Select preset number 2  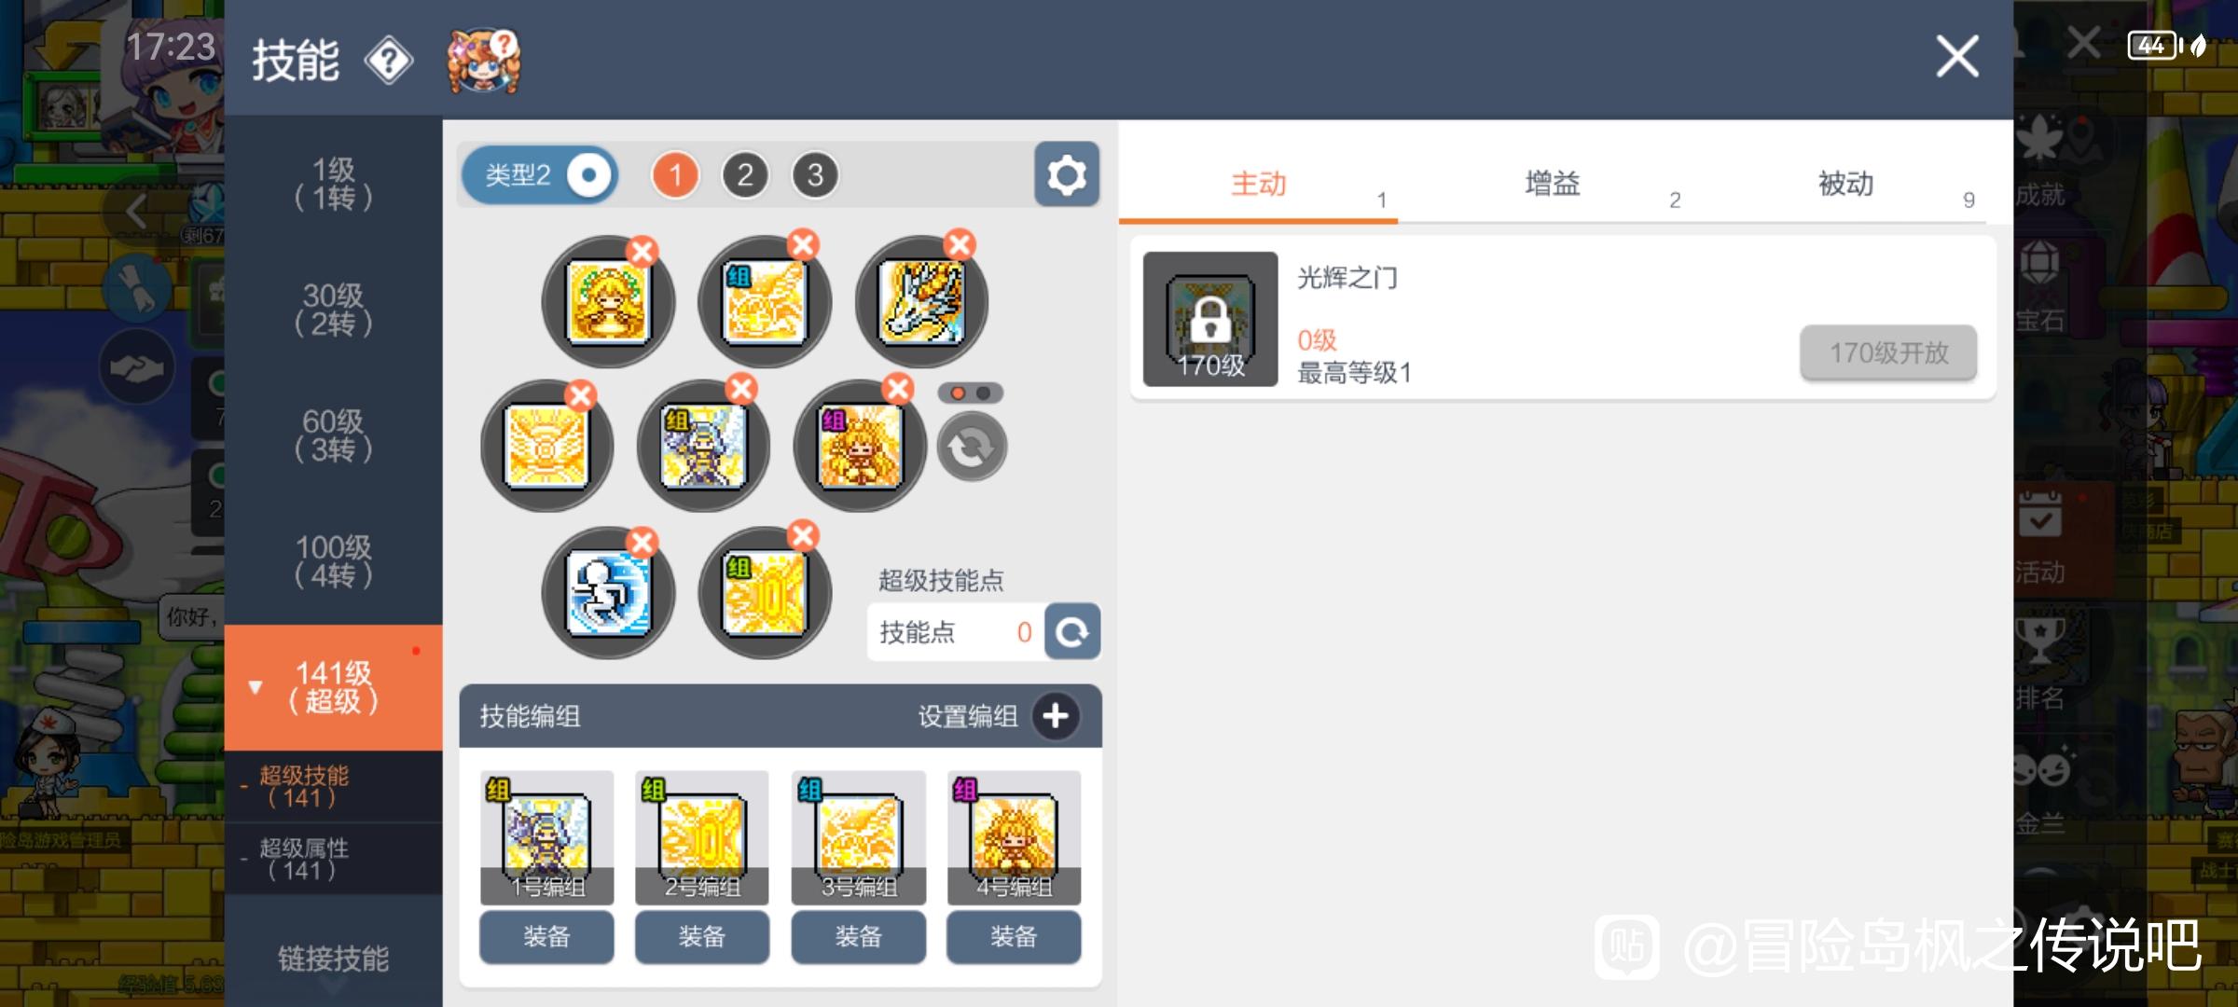click(744, 174)
